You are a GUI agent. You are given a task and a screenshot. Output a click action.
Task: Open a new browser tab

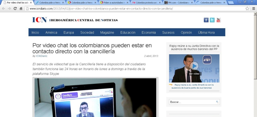tap(231, 3)
